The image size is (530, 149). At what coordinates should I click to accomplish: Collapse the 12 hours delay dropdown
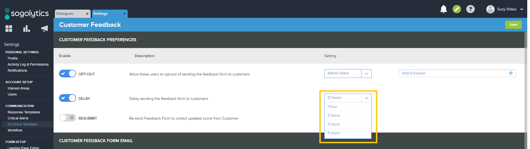(x=366, y=98)
